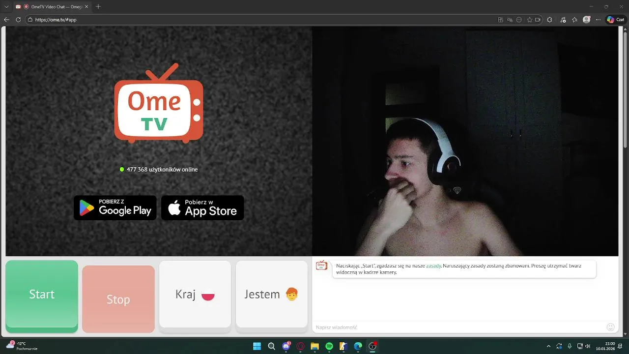Expand hidden system tray icons
629x354 pixels.
(x=548, y=346)
